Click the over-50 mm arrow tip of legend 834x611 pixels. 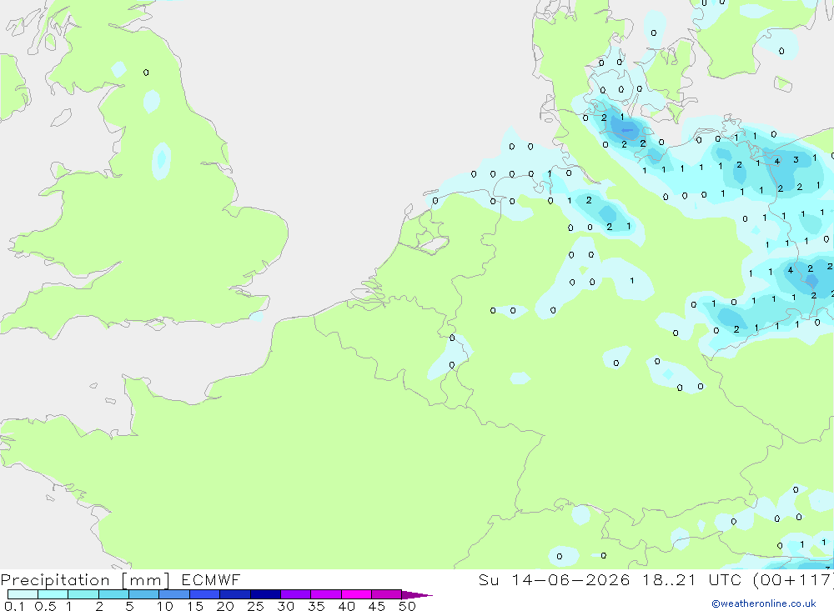coord(417,594)
